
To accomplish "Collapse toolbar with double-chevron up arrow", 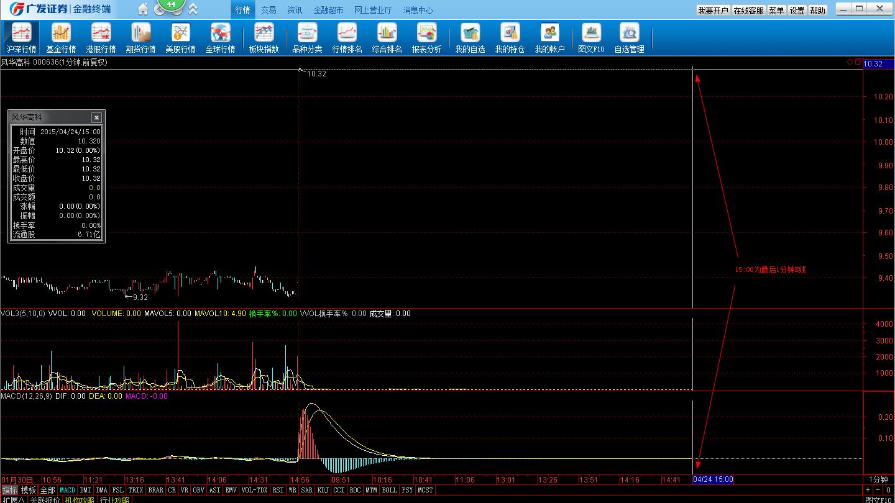I will click(193, 9).
